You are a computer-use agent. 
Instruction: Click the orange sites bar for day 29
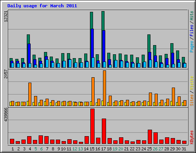coord(173,97)
